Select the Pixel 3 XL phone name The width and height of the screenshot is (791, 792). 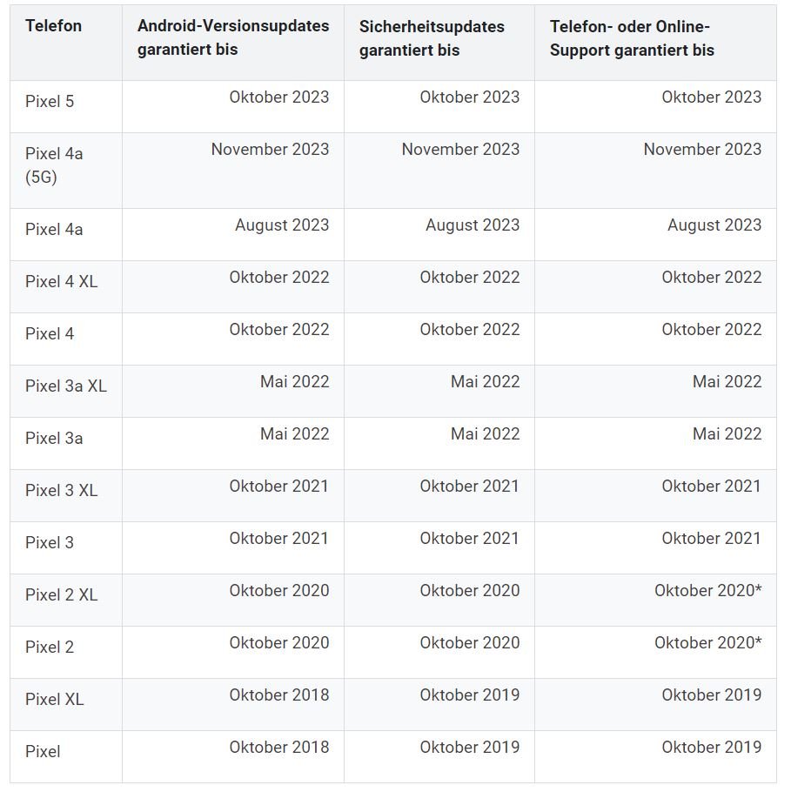(61, 491)
